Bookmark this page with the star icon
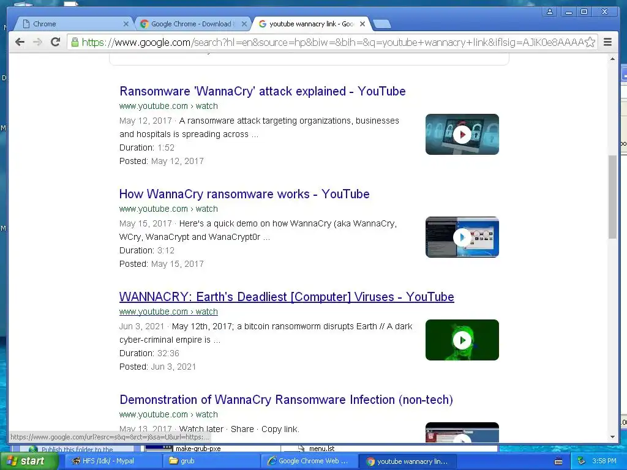Image resolution: width=627 pixels, height=470 pixels. pos(590,42)
